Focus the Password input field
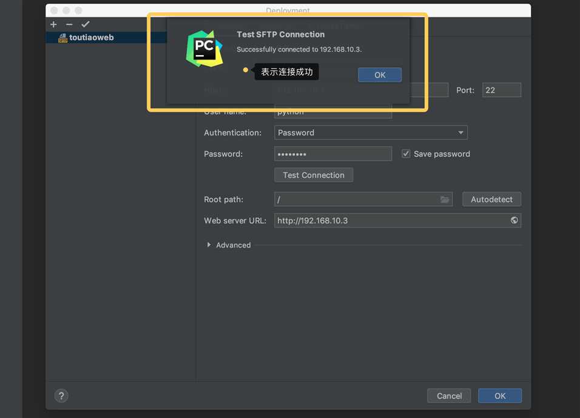The image size is (580, 418). pyautogui.click(x=333, y=154)
